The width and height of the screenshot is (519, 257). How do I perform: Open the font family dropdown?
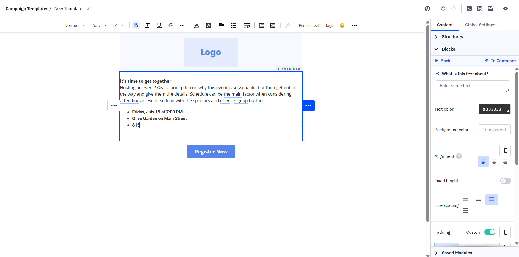[x=99, y=25]
